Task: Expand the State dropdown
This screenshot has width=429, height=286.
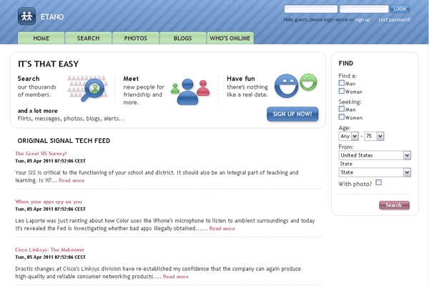Action: [x=375, y=172]
